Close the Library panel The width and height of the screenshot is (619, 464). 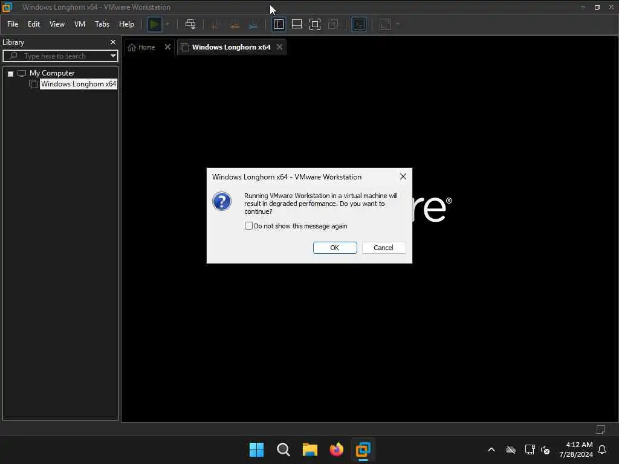tap(113, 42)
